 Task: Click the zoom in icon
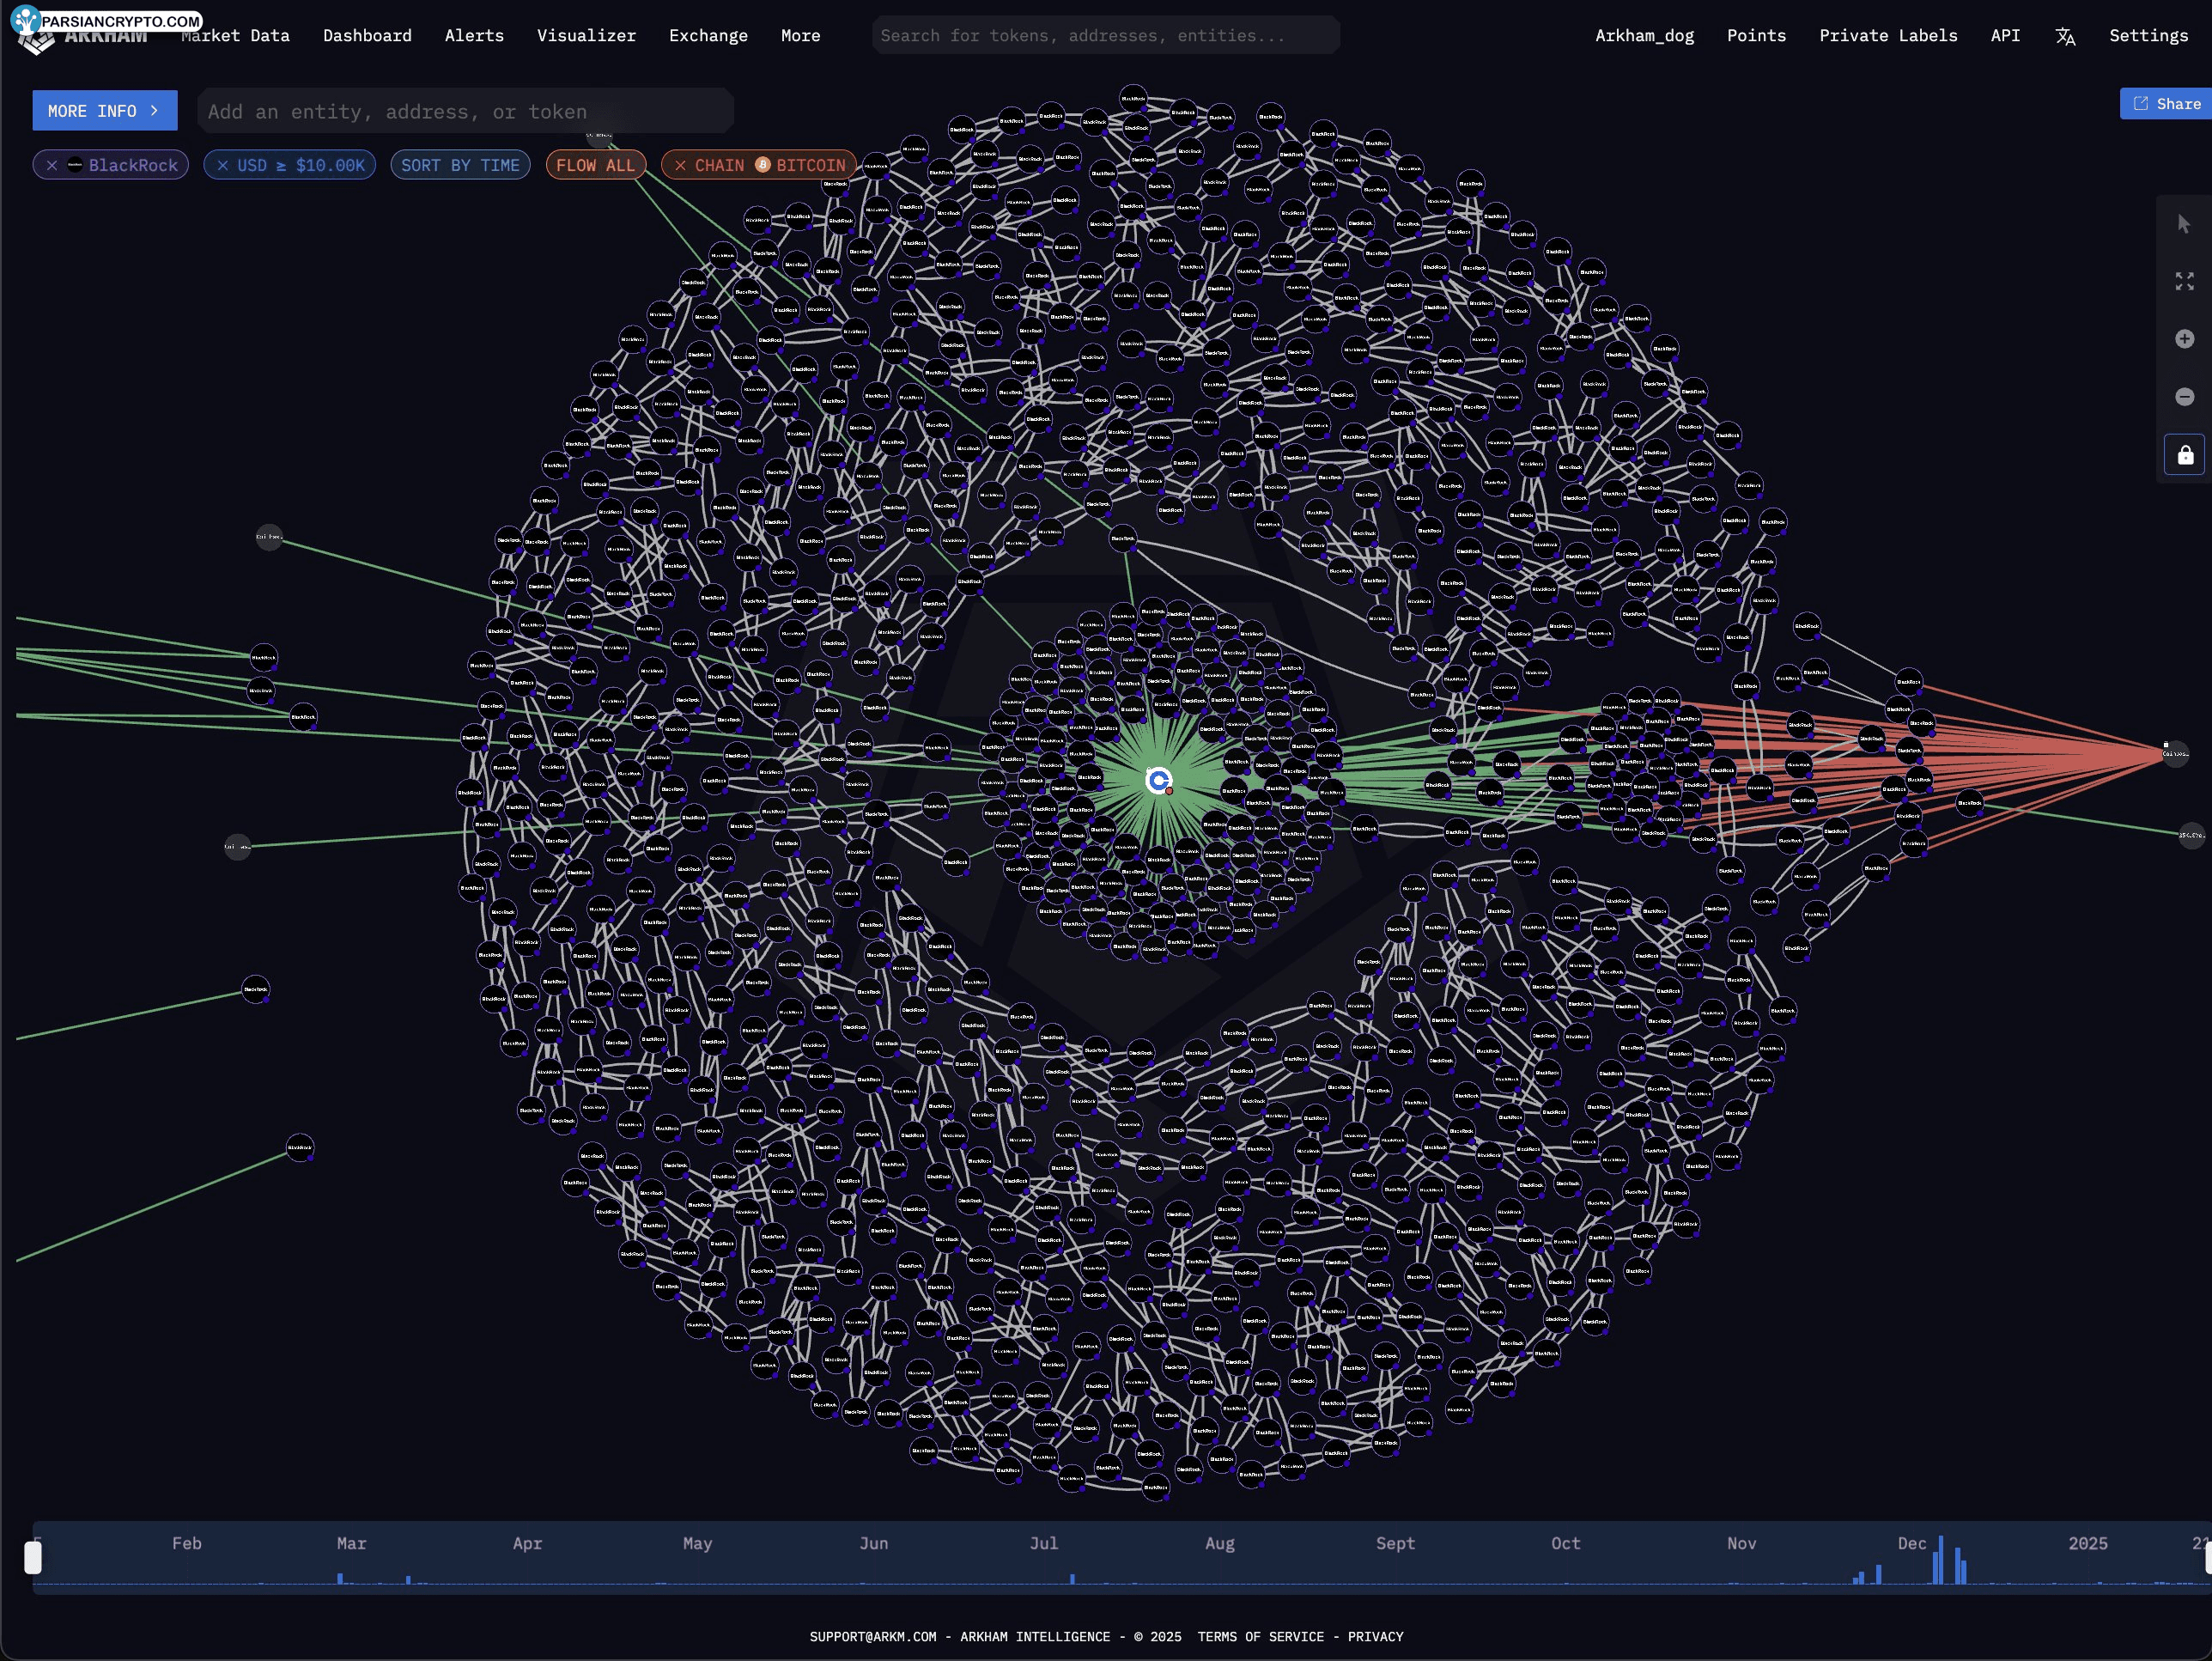point(2186,338)
